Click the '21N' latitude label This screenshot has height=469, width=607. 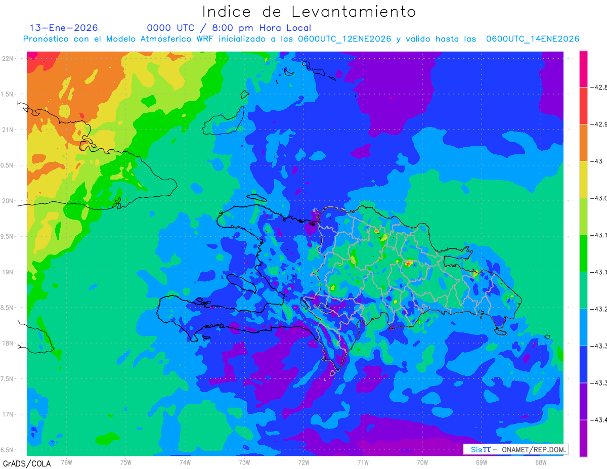pos(8,130)
